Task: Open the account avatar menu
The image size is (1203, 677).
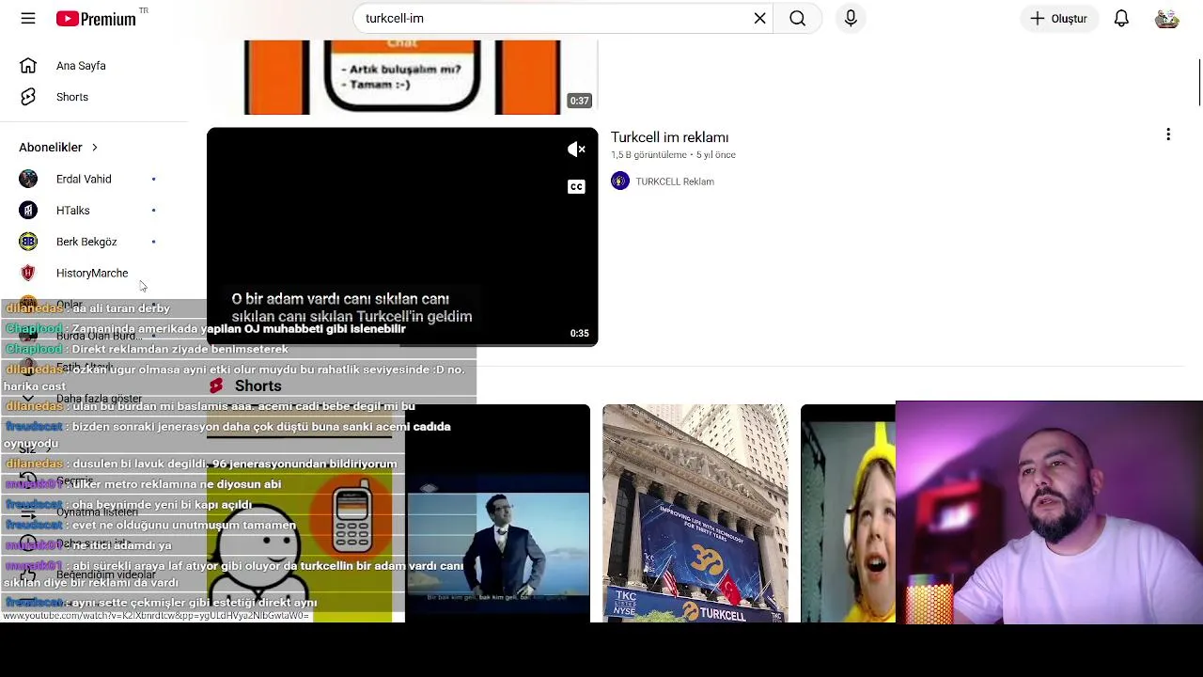Action: coord(1166,18)
